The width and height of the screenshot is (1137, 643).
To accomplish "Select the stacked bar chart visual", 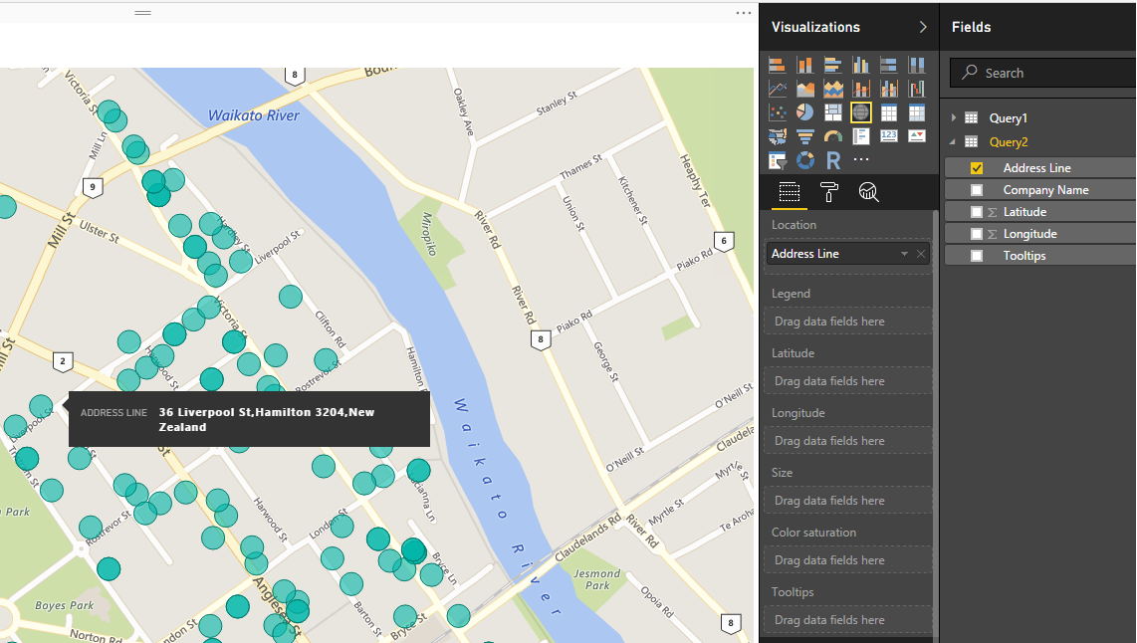I will [777, 66].
